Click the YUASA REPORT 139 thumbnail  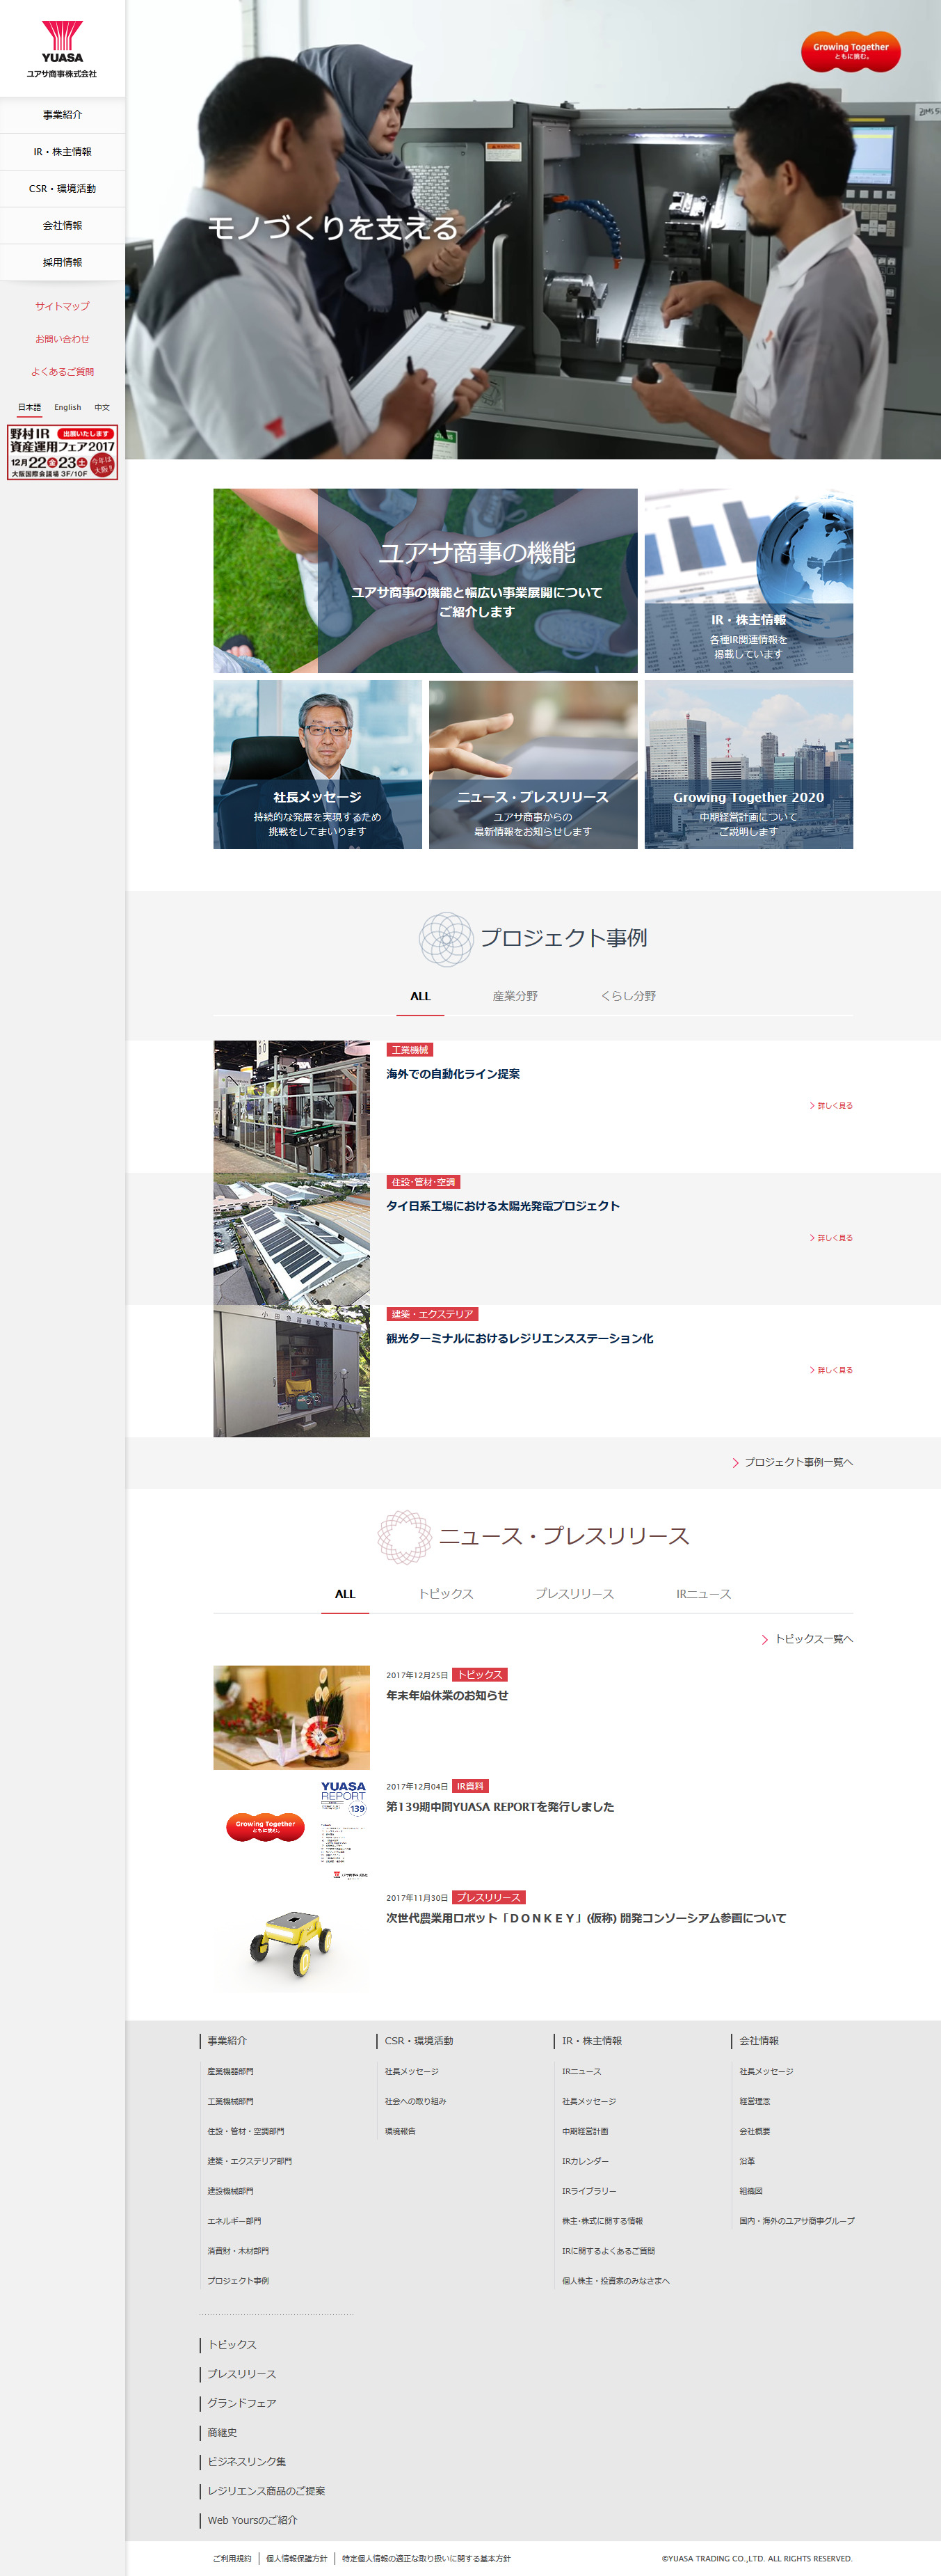click(x=291, y=1829)
